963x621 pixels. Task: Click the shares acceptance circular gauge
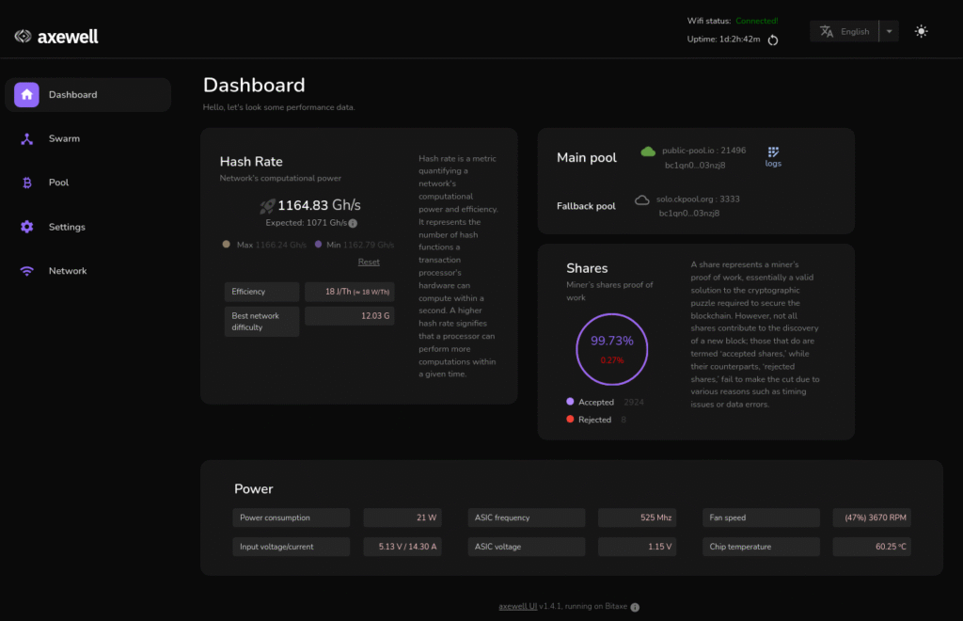tap(611, 349)
